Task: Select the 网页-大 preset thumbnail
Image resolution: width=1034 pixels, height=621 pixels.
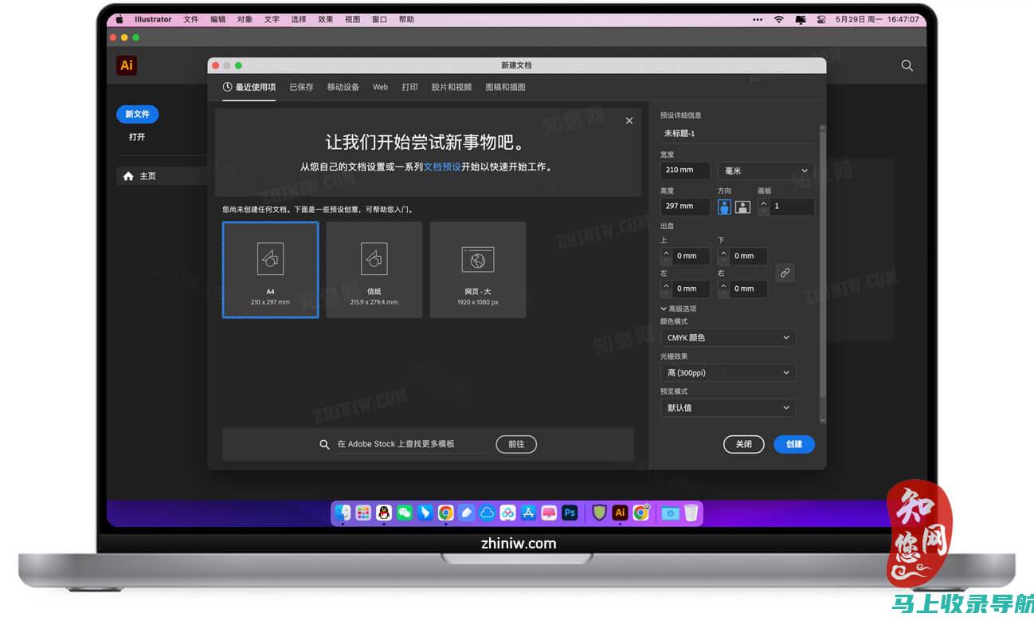Action: click(478, 269)
